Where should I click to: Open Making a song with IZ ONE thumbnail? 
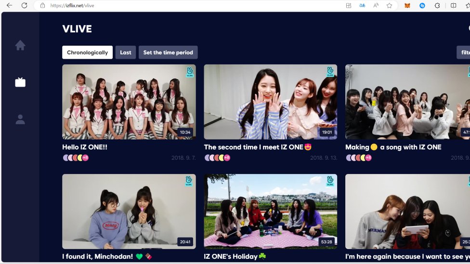(x=408, y=102)
